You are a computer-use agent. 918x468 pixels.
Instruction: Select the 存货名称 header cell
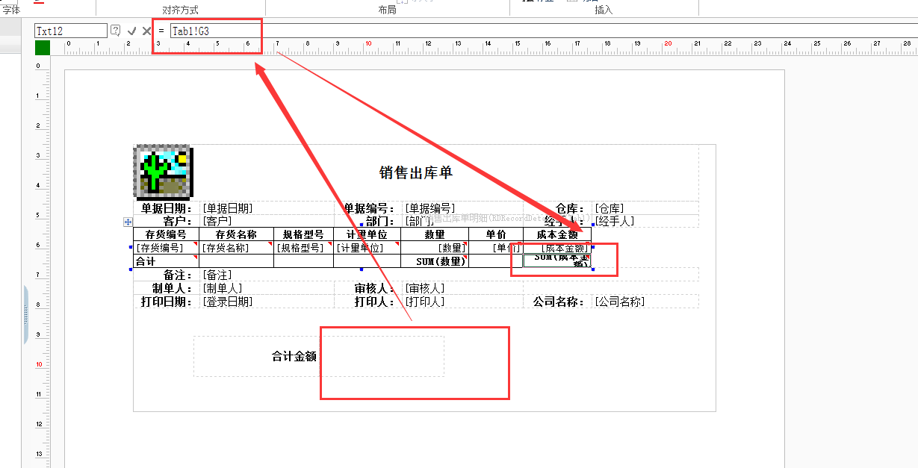(x=237, y=234)
